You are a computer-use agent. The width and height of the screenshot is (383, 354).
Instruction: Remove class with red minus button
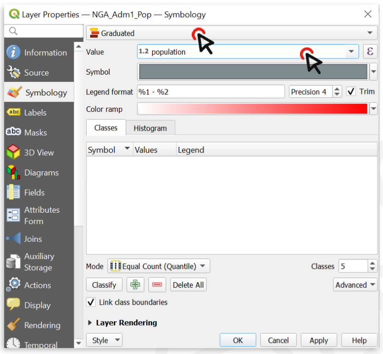(x=157, y=285)
